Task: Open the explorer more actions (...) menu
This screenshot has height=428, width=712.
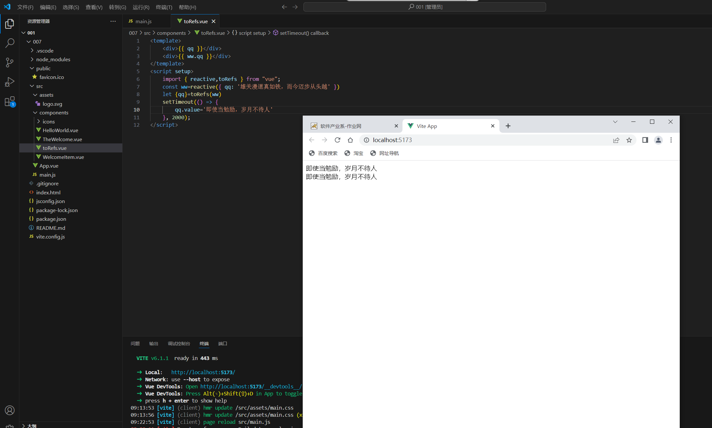Action: click(x=113, y=21)
